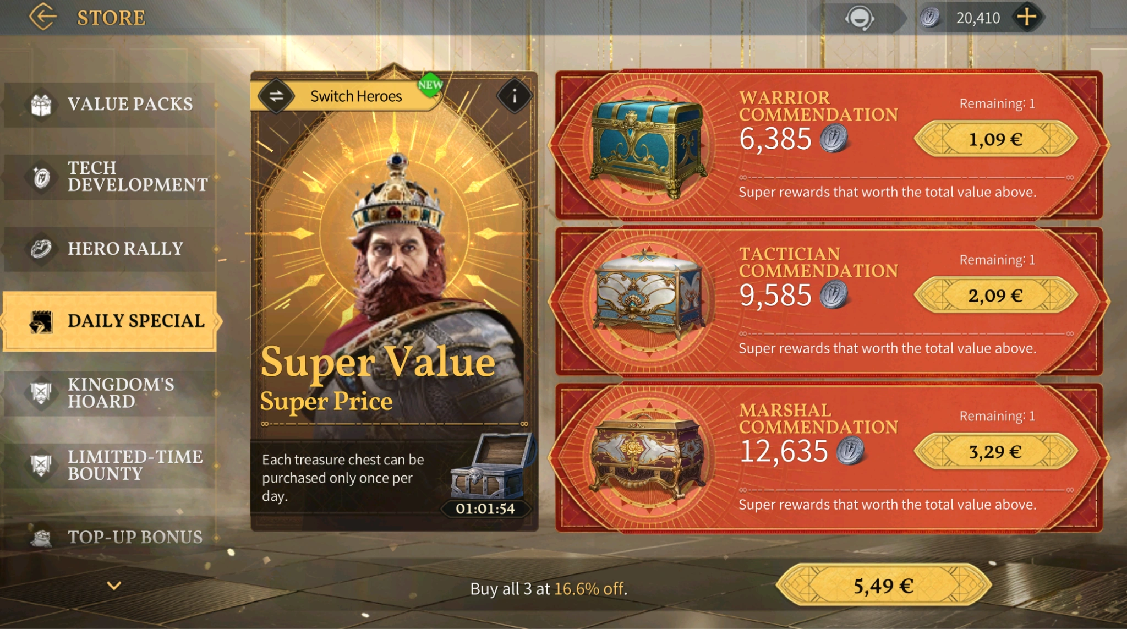
Task: Select the Warrior Commendation blue chest
Action: coord(648,147)
